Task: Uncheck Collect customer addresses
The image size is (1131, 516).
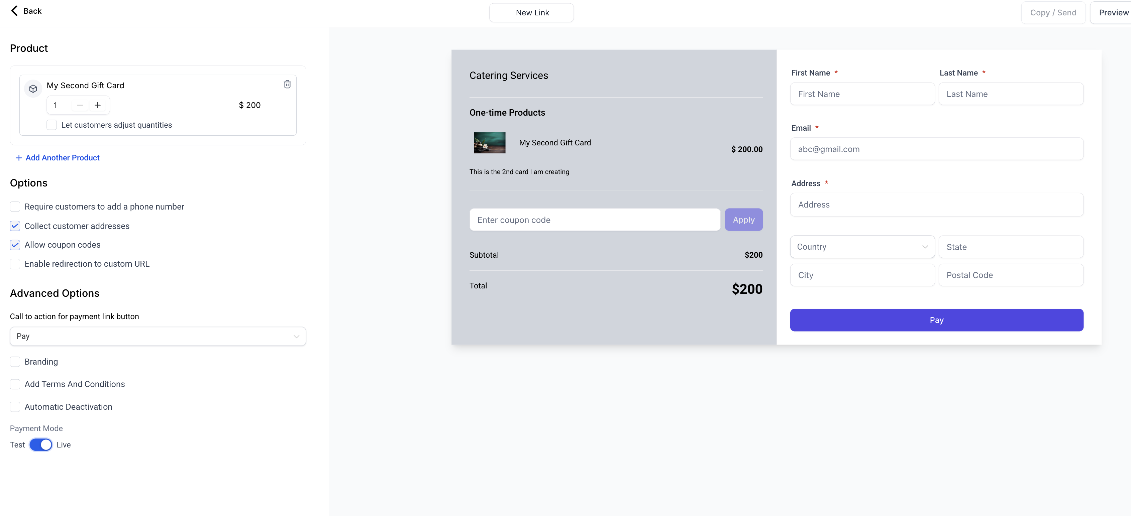Action: 15,226
